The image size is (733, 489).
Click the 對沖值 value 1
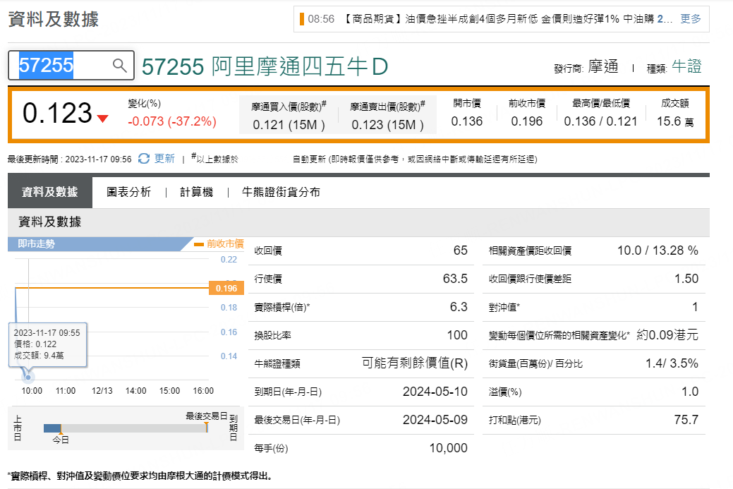point(695,307)
